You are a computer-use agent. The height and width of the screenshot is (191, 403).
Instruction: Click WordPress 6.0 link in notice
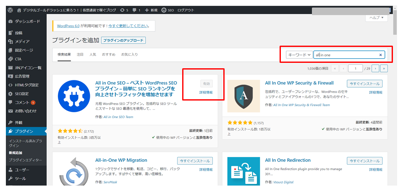pyautogui.click(x=68, y=26)
